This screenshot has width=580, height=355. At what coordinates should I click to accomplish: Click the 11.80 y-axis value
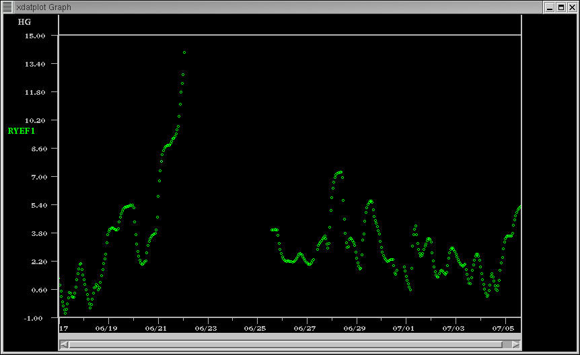(35, 93)
